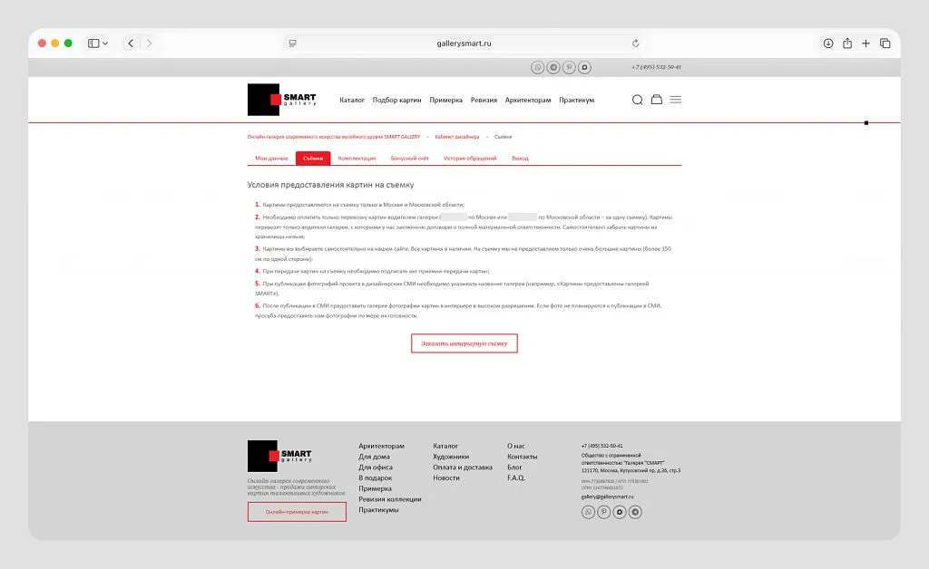The image size is (929, 569).
Task: Click the WhatsApp icon in the top bar
Action: click(537, 67)
